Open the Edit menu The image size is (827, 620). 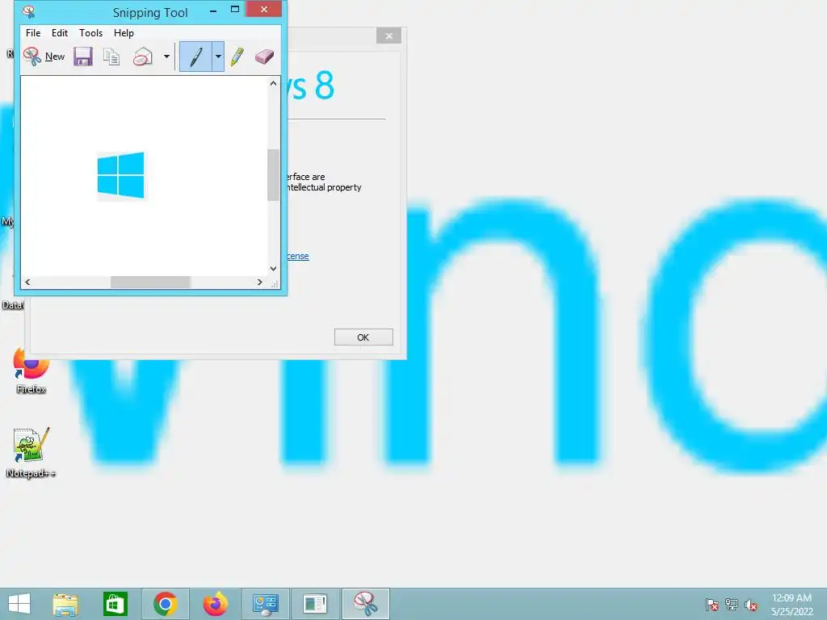pos(60,32)
